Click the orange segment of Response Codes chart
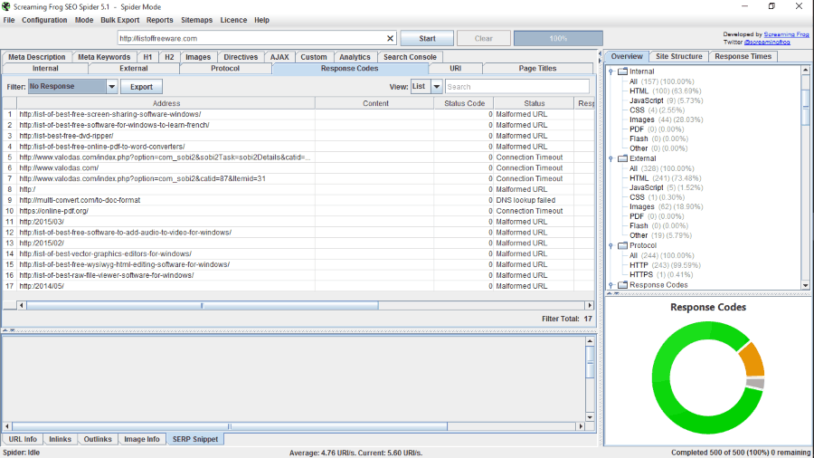 point(752,358)
